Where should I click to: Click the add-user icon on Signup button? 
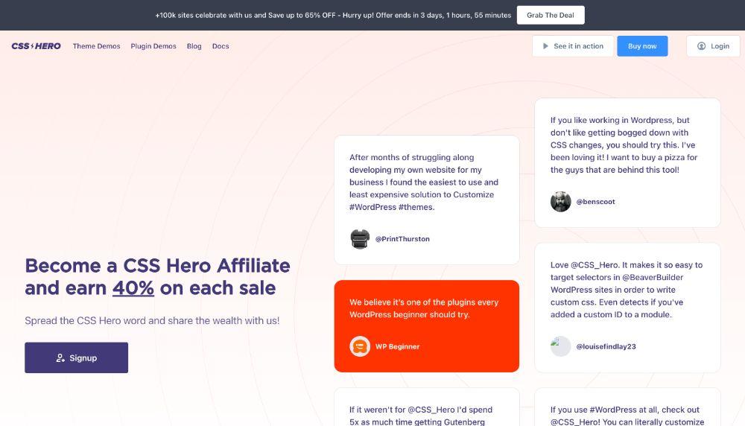[60, 358]
